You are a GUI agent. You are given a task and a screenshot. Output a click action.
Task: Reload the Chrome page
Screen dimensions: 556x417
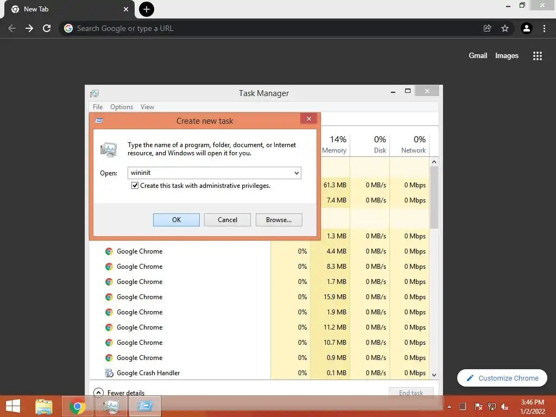pyautogui.click(x=47, y=28)
